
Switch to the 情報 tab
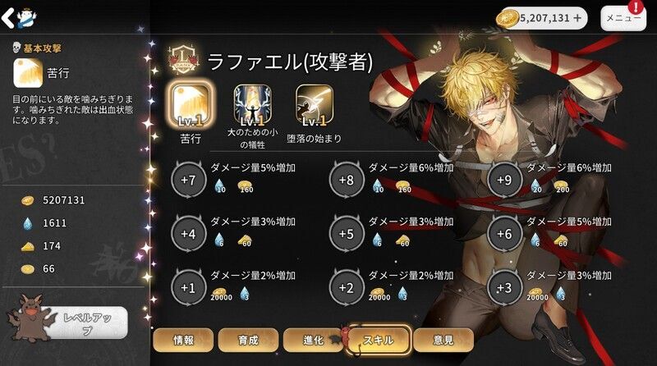tap(183, 340)
